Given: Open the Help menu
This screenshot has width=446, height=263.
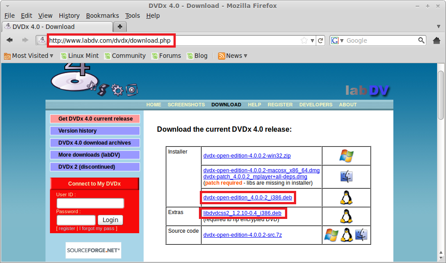Looking at the screenshot, I should pos(153,16).
